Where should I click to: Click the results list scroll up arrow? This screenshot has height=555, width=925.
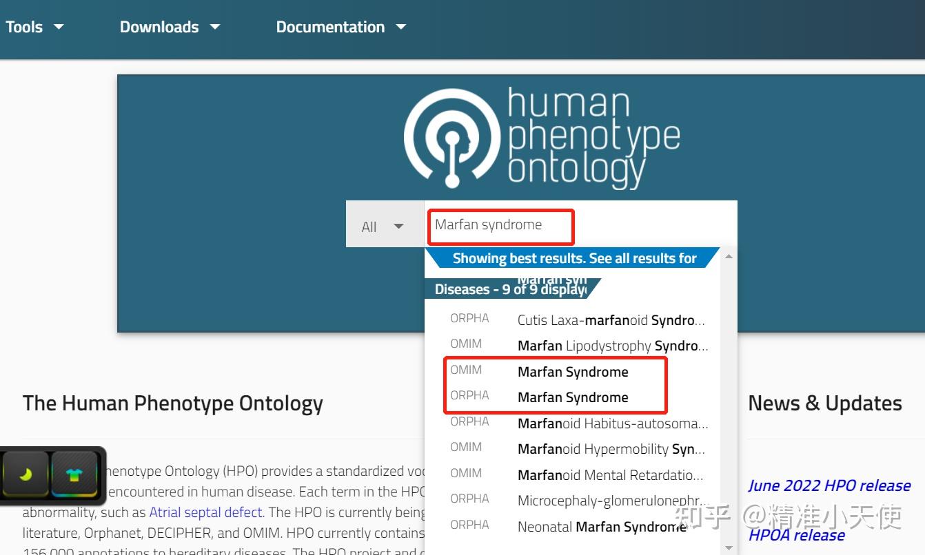coord(729,257)
